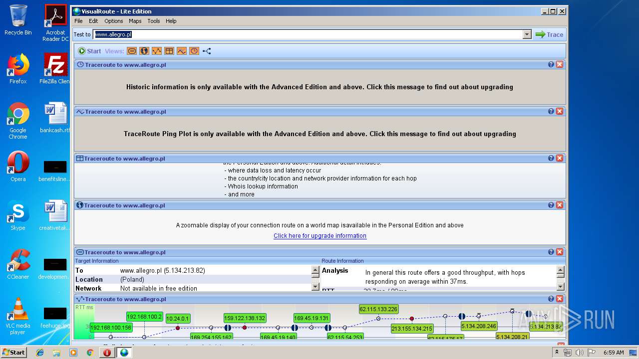Close the Ping Plot panel
The height and width of the screenshot is (359, 639).
(560, 111)
